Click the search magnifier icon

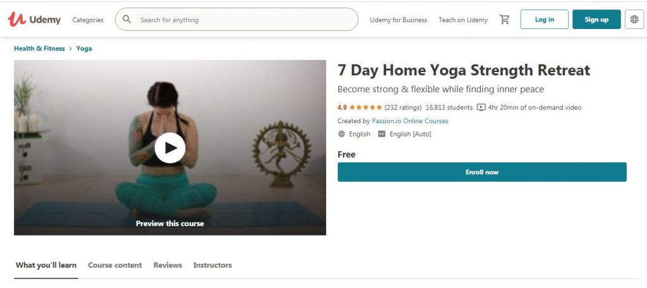click(x=127, y=20)
